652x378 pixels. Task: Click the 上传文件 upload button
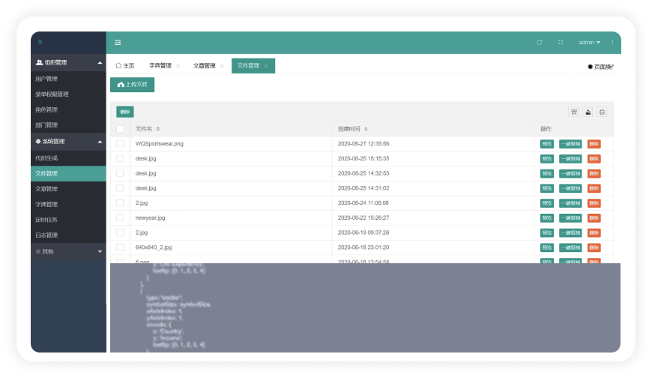coord(132,85)
